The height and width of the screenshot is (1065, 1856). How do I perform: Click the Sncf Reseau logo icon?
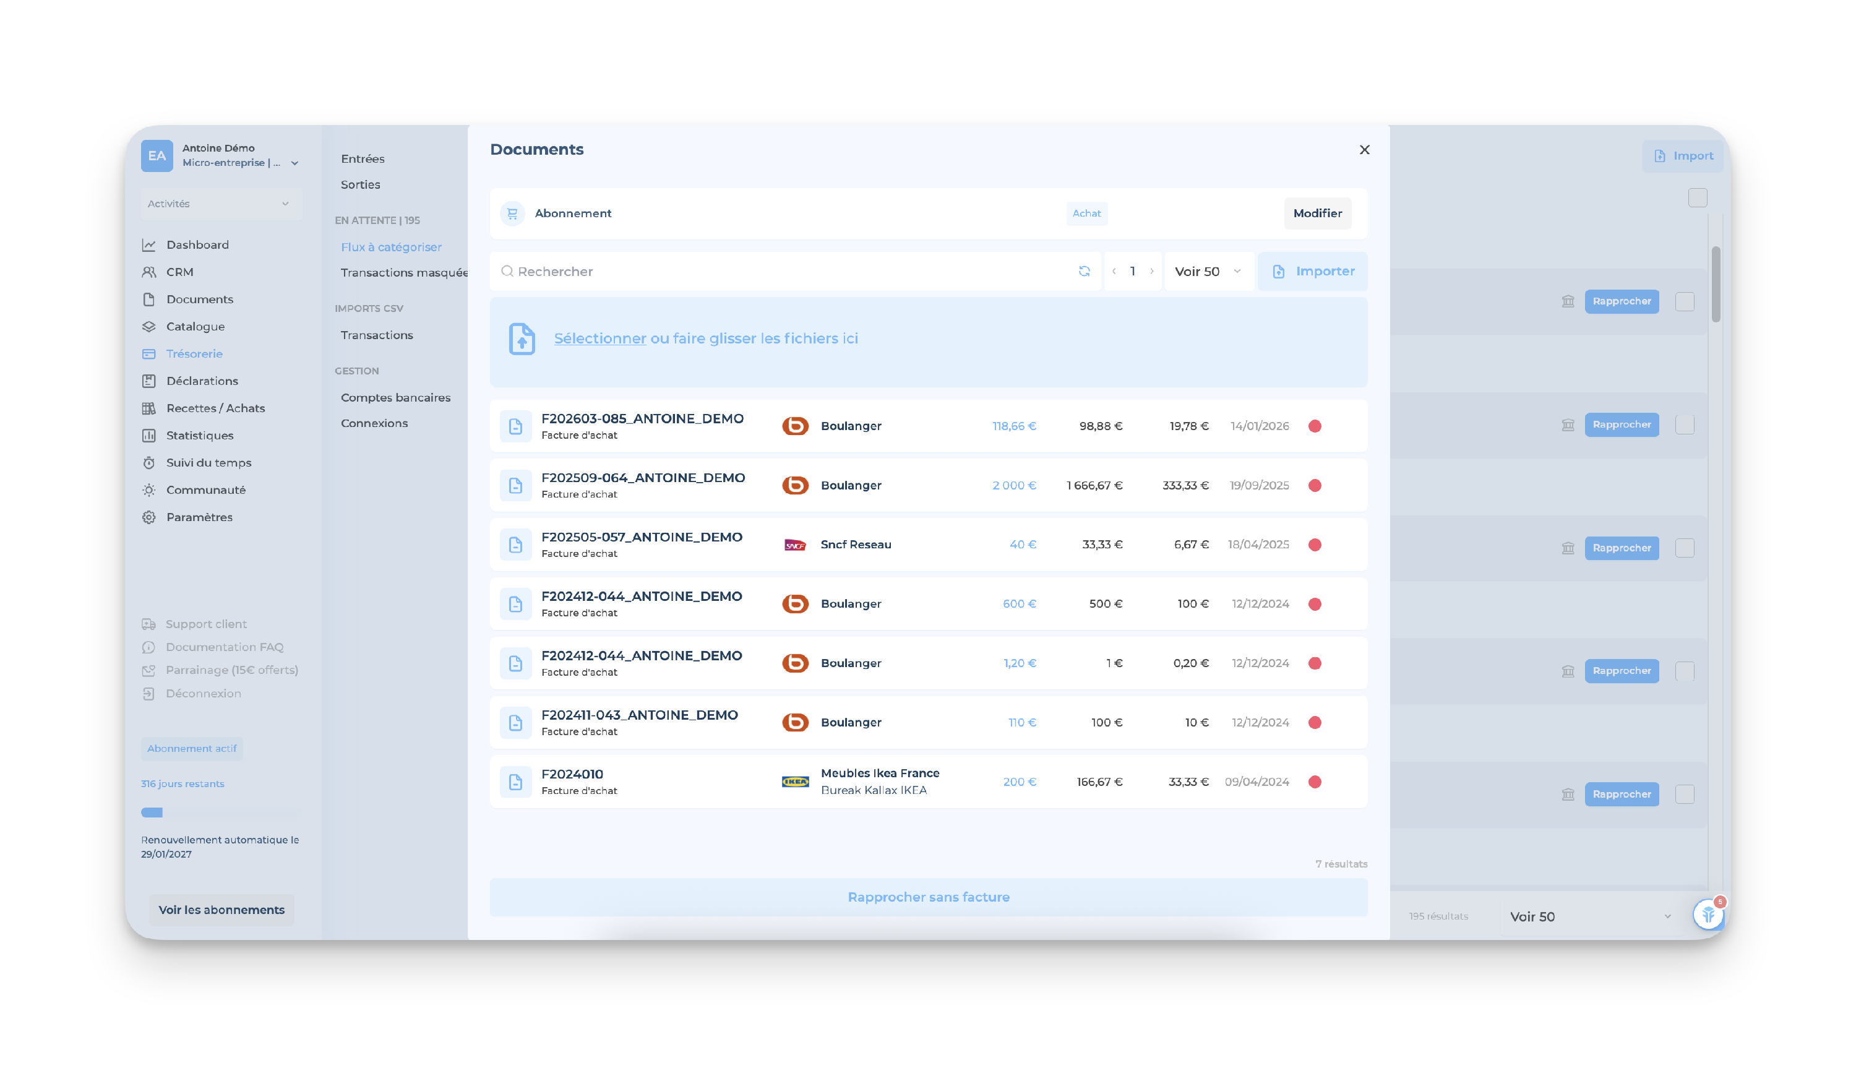click(x=794, y=545)
